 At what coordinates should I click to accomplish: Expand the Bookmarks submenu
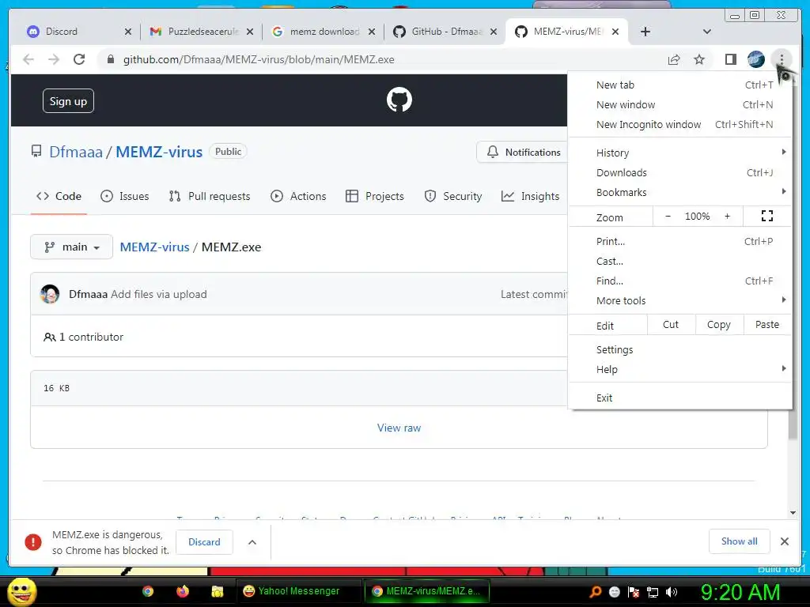pos(679,192)
